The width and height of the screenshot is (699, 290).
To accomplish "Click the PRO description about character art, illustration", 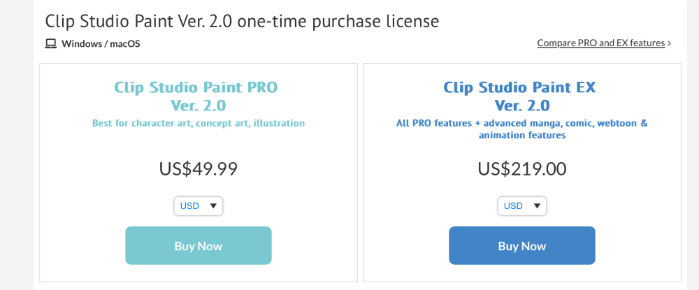I will [x=199, y=123].
